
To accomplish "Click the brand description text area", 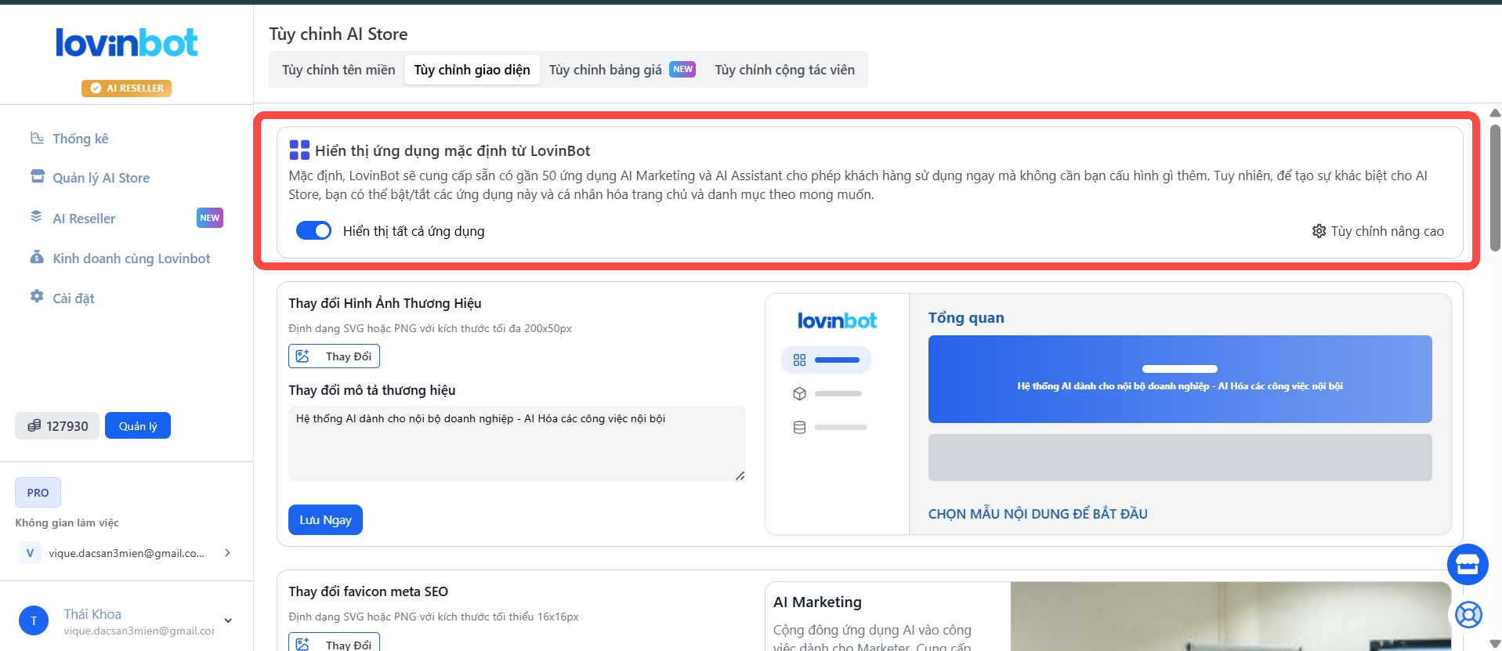I will pos(516,443).
